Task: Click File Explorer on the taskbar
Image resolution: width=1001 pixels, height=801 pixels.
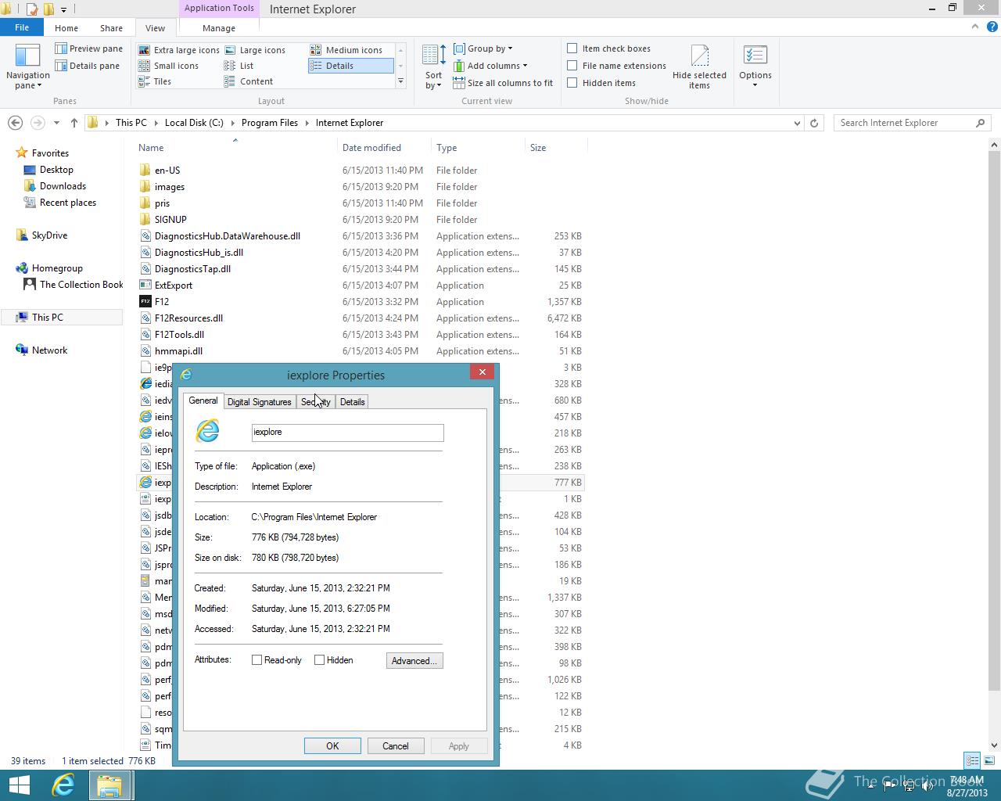Action: point(109,785)
